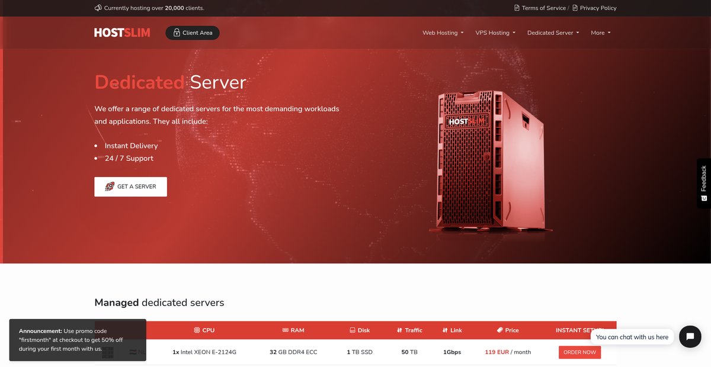
Task: Click the HOSTSLIM logo
Action: click(122, 33)
